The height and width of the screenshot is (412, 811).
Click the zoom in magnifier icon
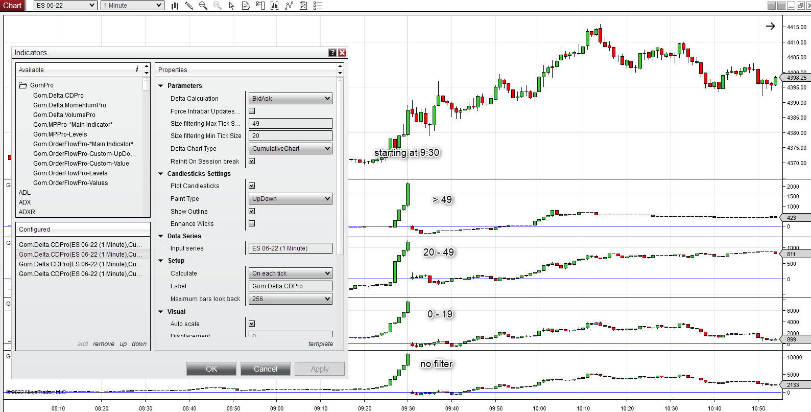(x=203, y=6)
